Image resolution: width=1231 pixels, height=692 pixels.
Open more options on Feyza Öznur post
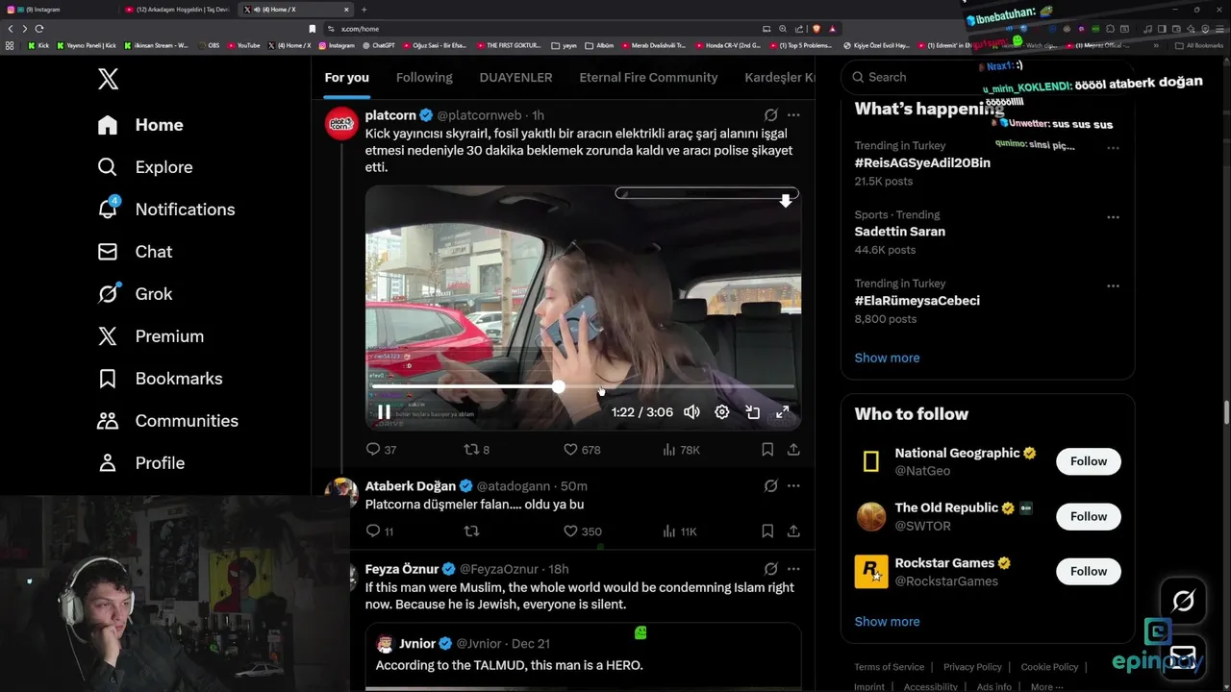click(x=793, y=568)
